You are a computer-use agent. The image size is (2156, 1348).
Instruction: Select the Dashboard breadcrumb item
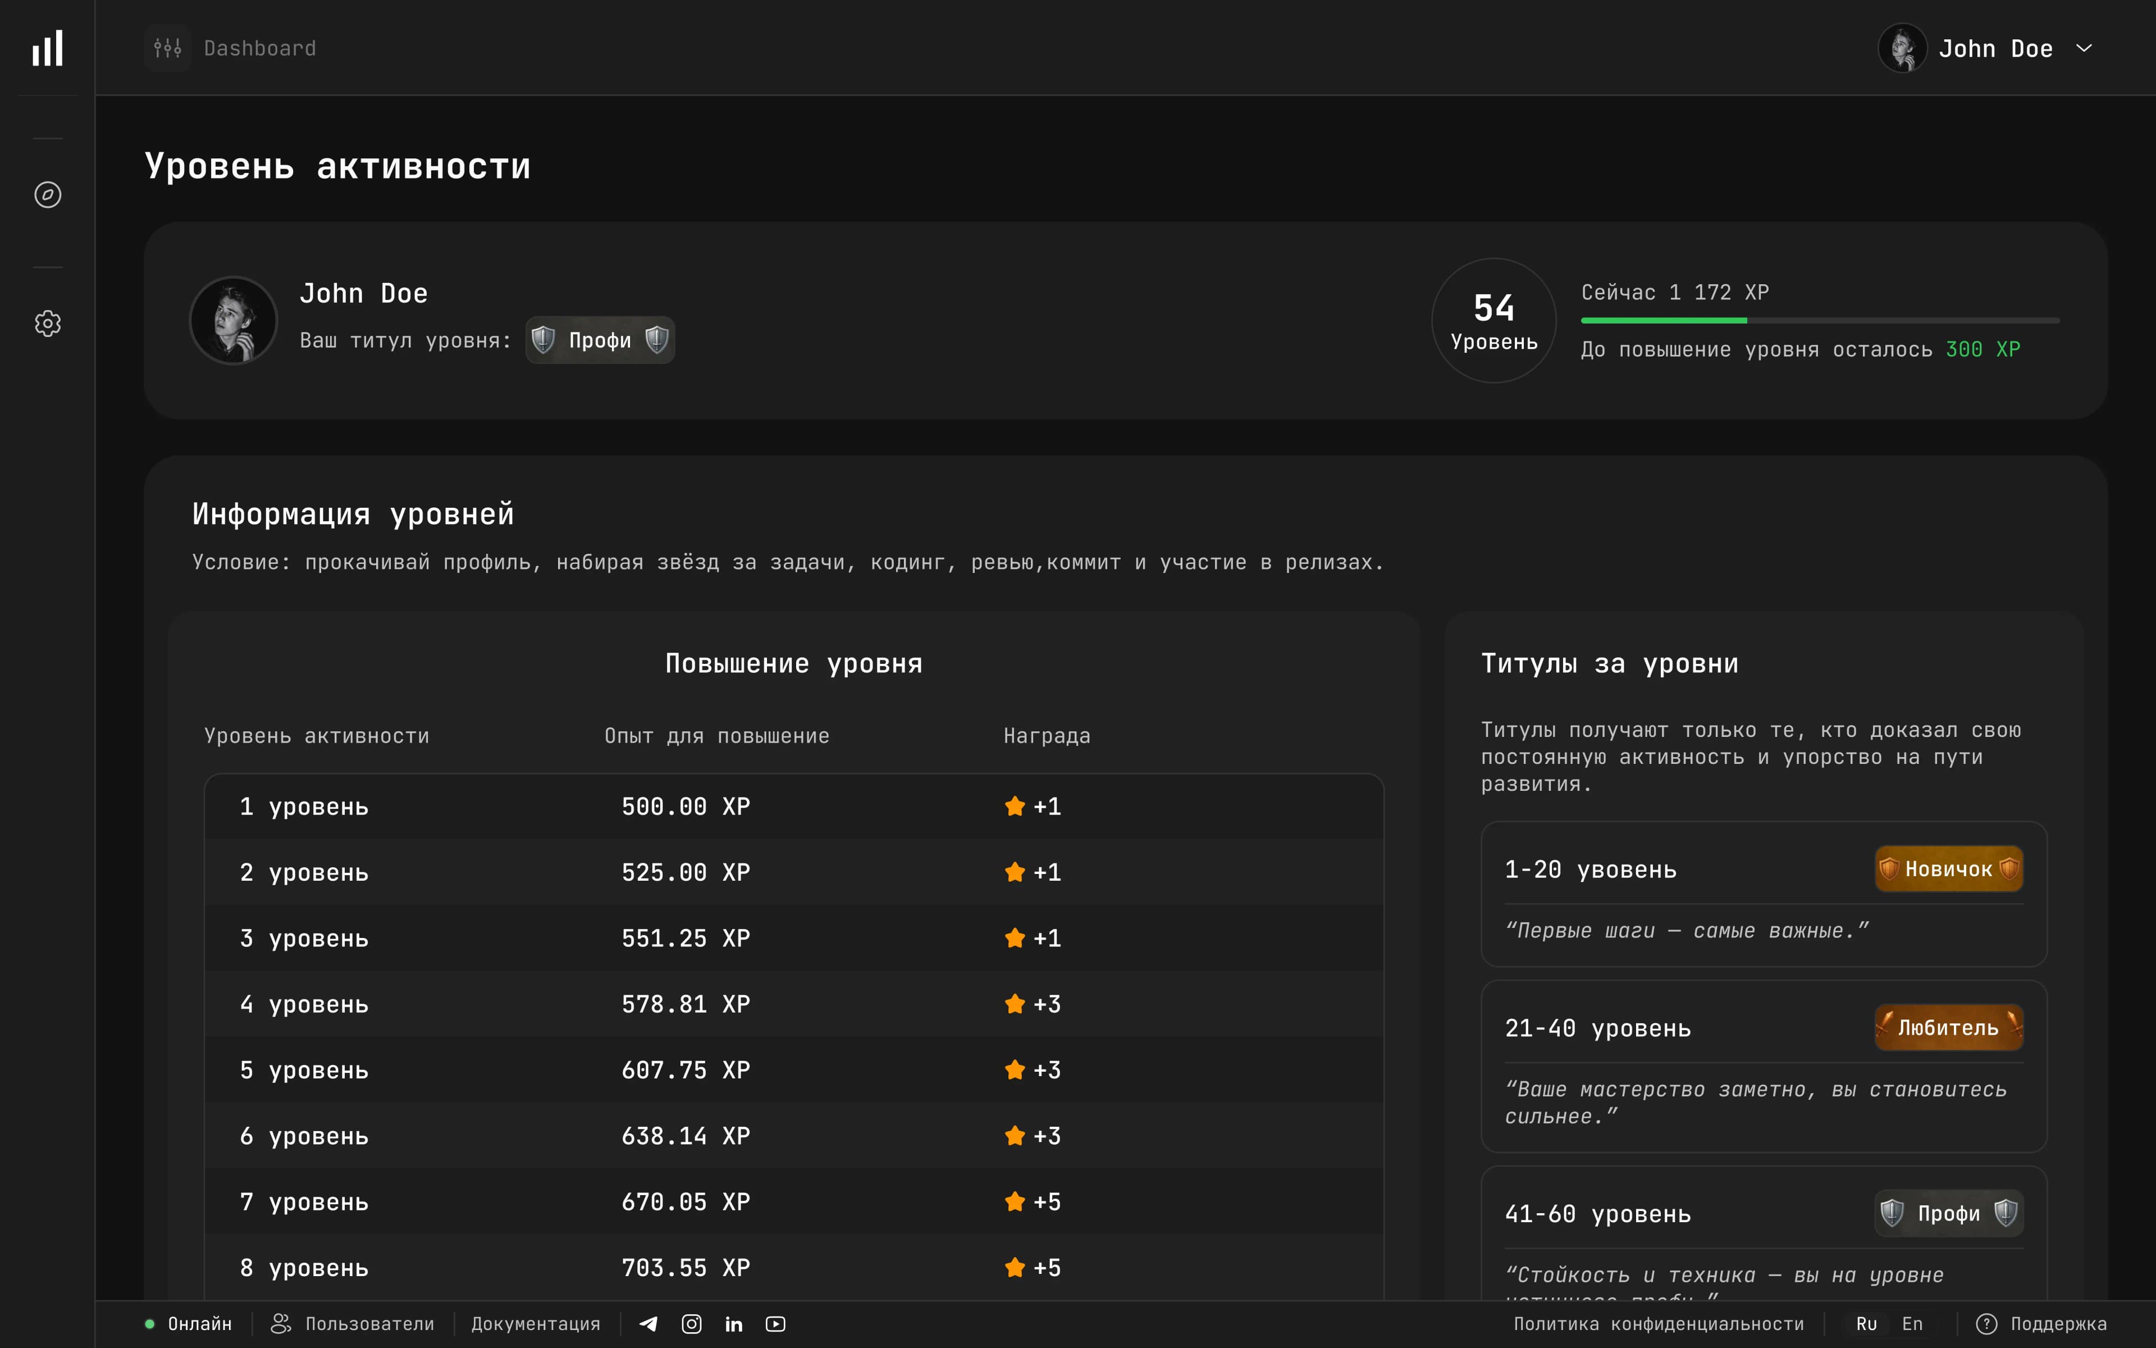coord(259,48)
